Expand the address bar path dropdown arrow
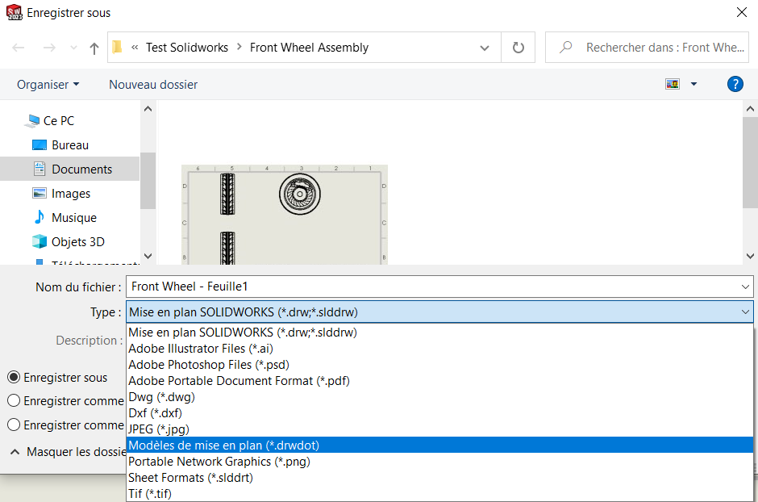The image size is (758, 502). (x=485, y=48)
